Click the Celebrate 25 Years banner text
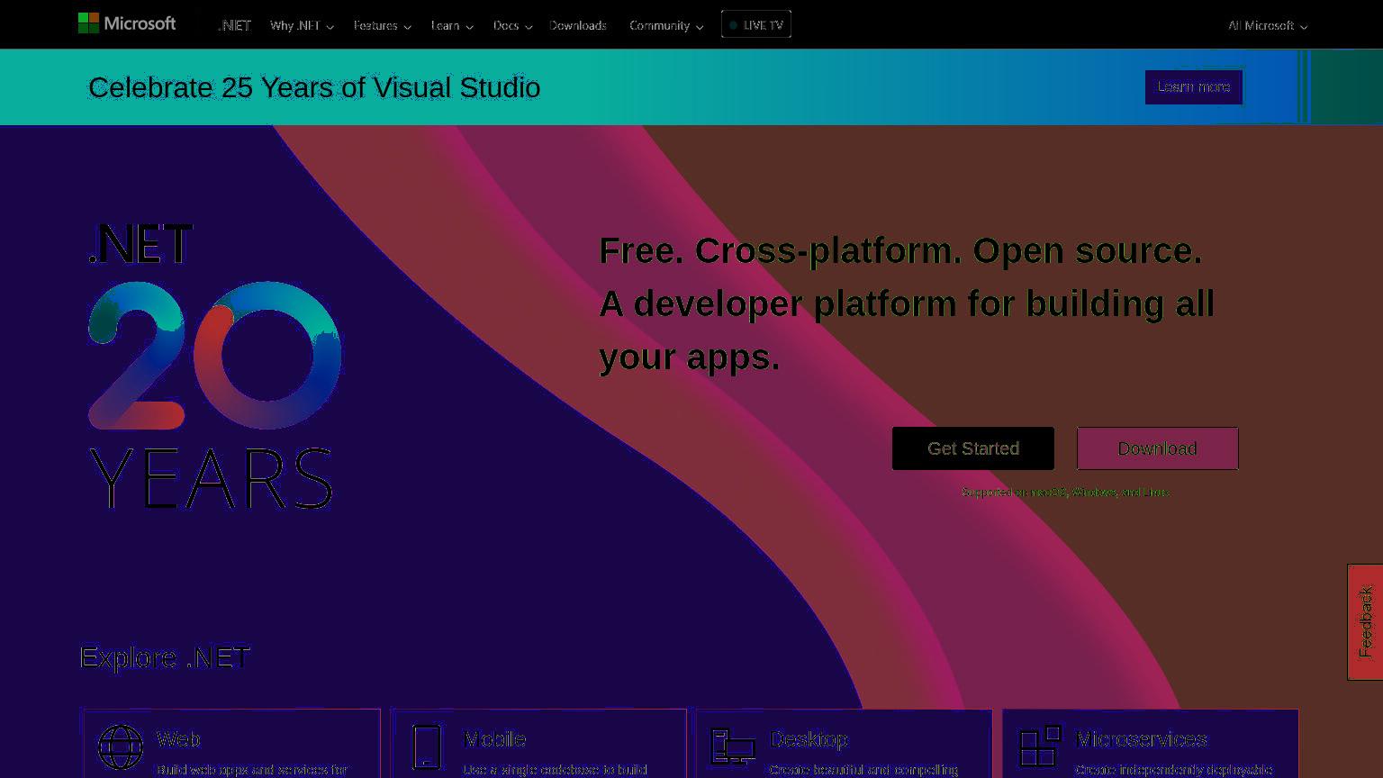Screen dimensions: 1383x778 click(314, 87)
